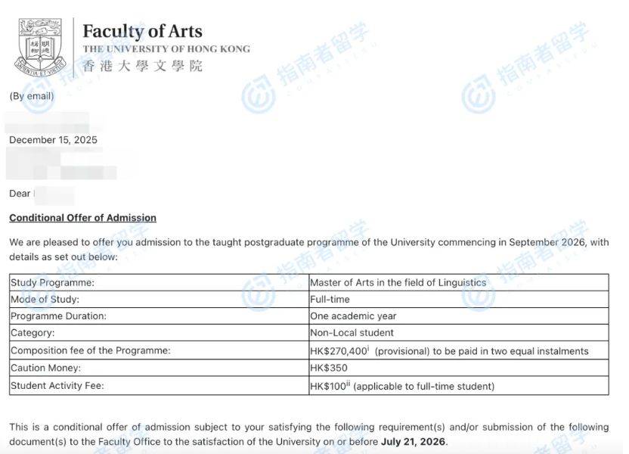
Task: Click the Chinese faculty name 香港大學文學院
Action: 142,66
